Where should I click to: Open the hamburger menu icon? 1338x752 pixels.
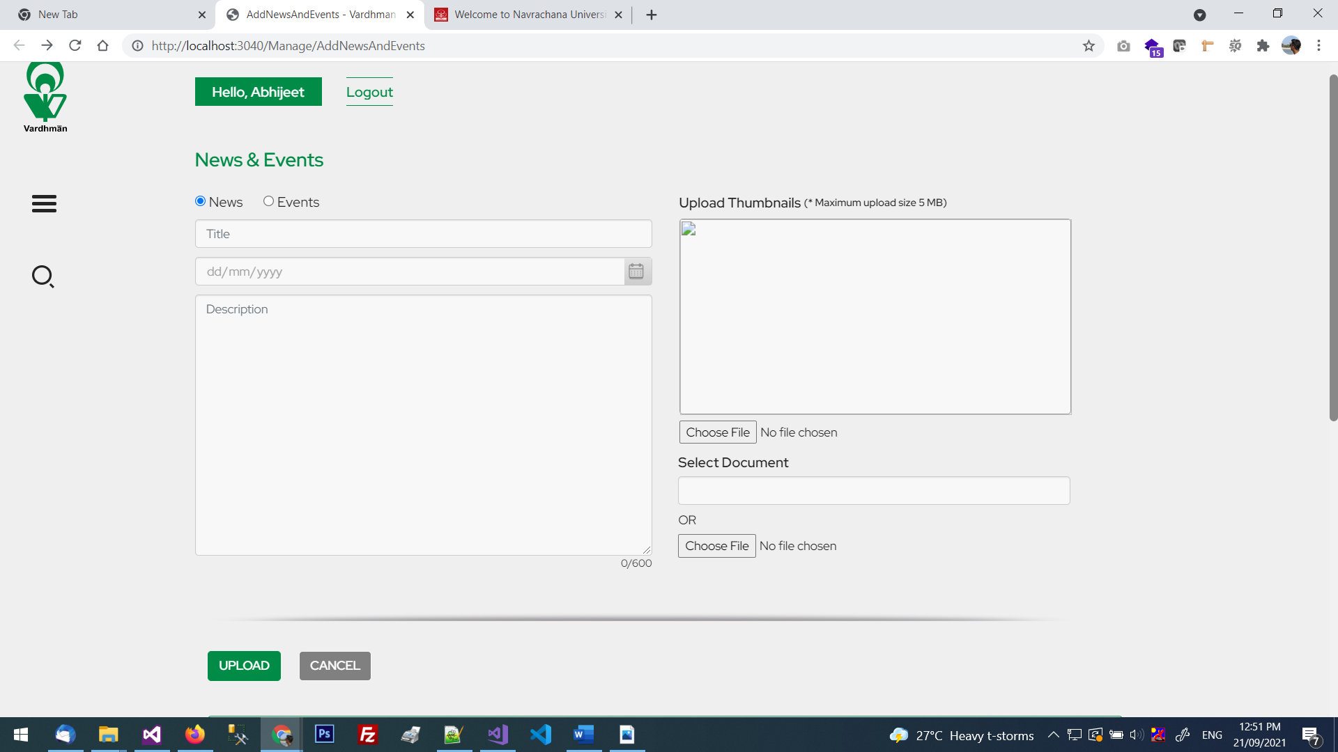coord(44,203)
